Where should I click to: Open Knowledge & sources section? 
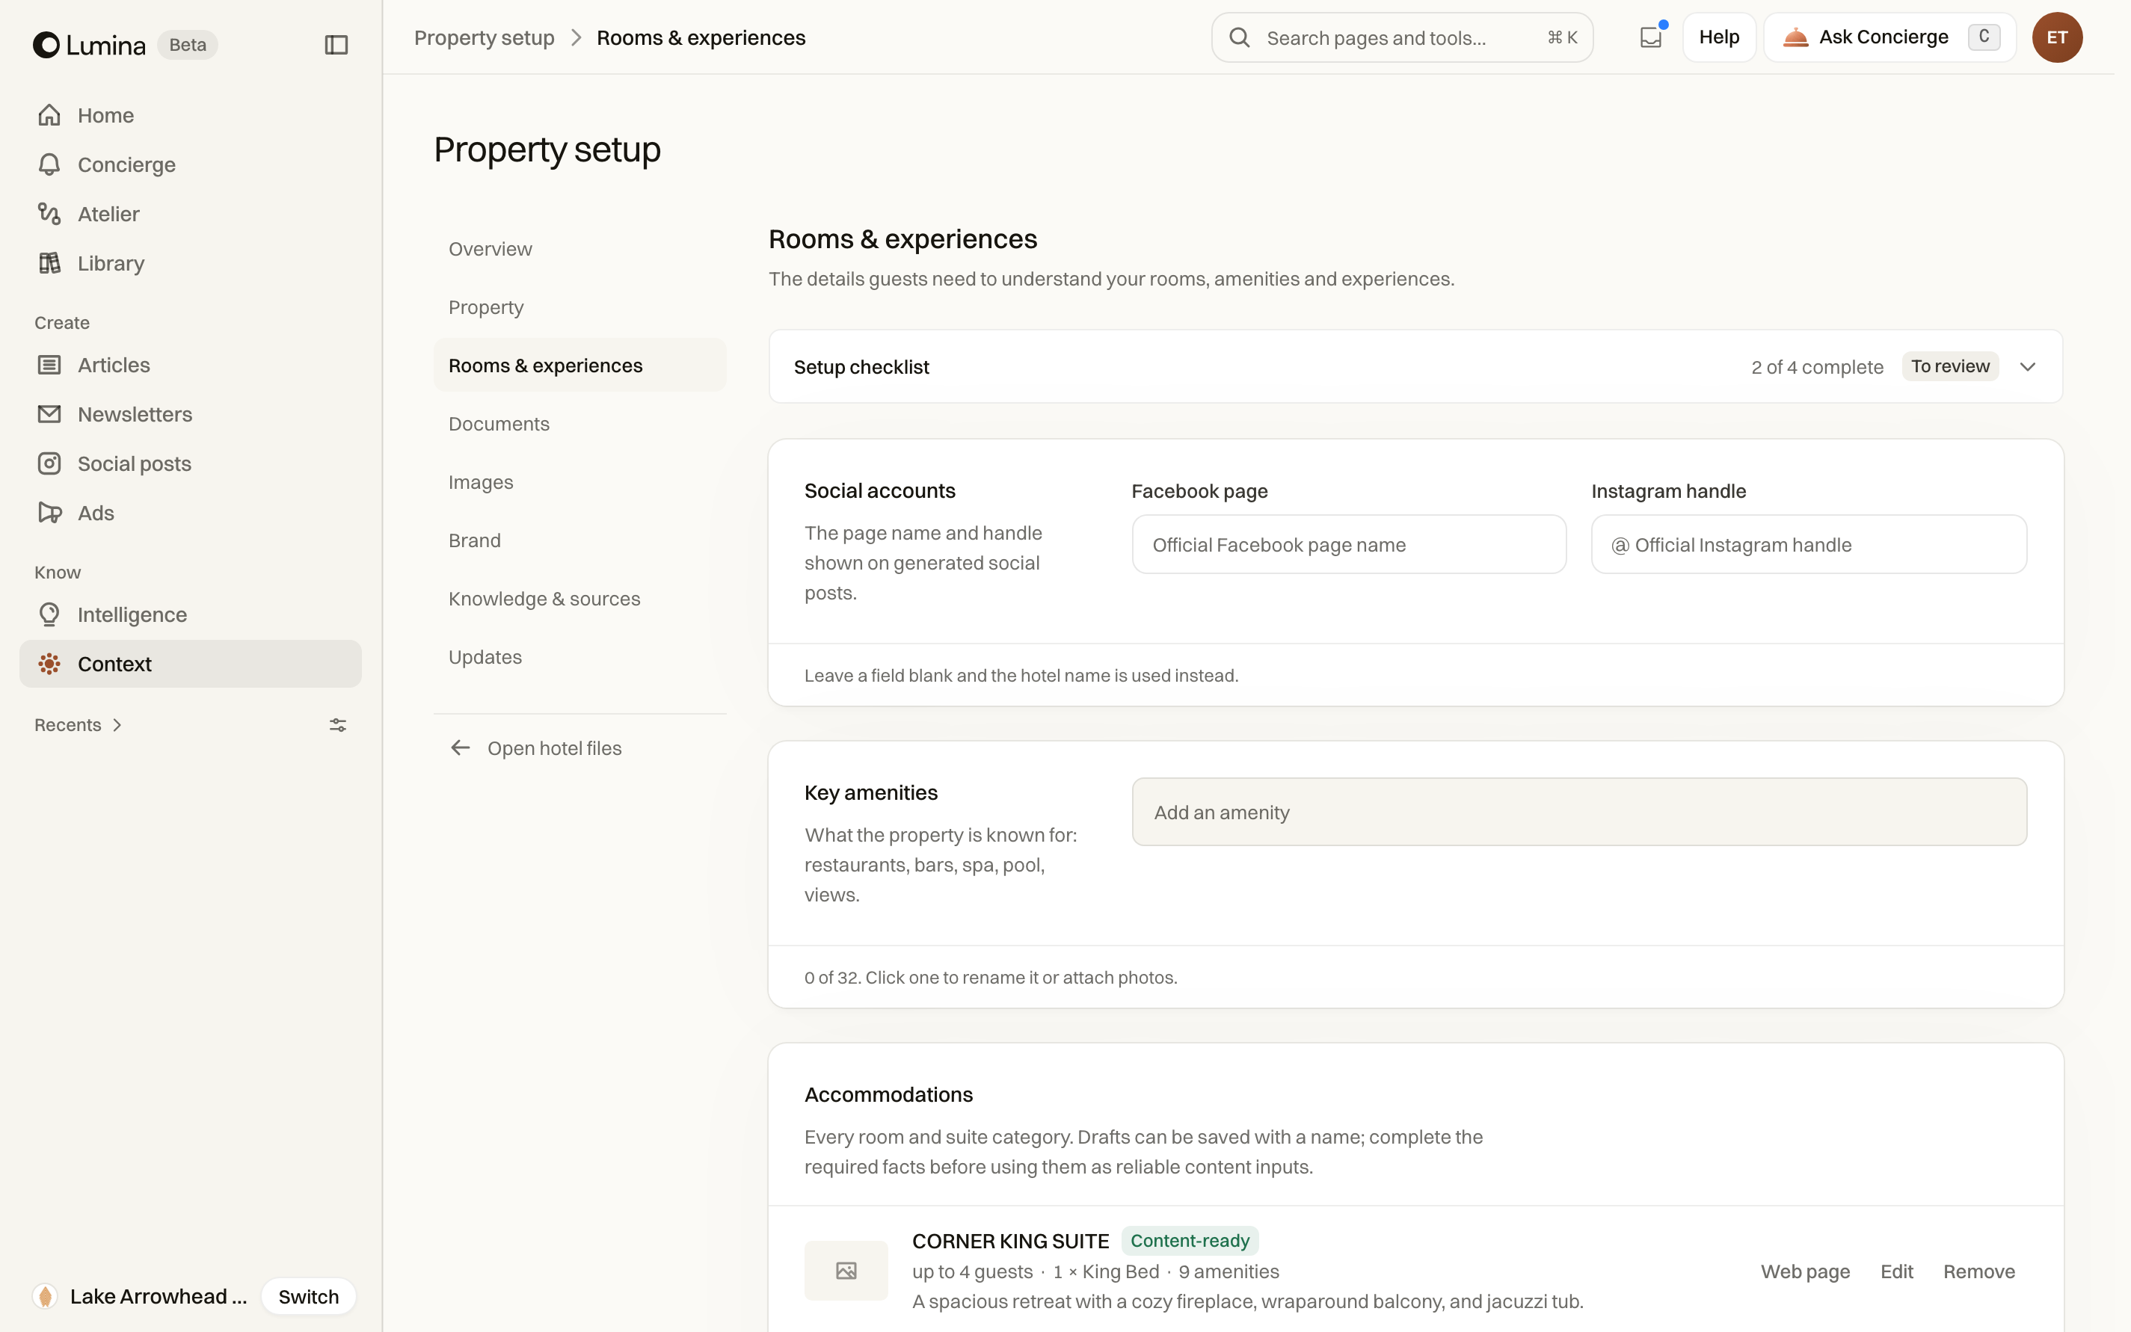click(580, 599)
